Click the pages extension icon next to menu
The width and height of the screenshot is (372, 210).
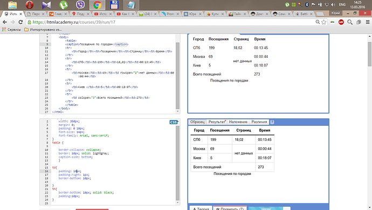[359, 22]
